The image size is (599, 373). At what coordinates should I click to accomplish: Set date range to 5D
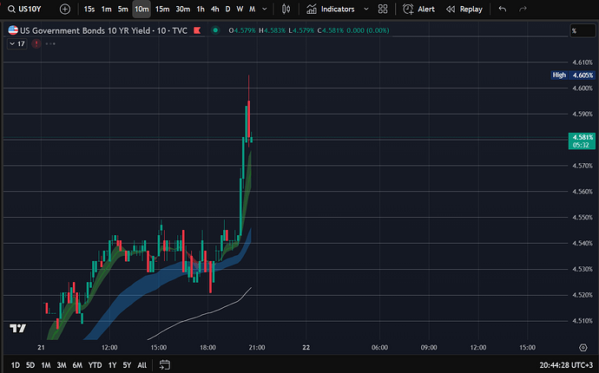[30, 365]
